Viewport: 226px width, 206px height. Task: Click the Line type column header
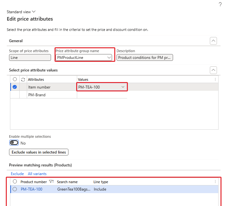point(101,182)
